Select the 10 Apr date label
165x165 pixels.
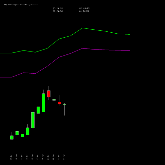[x=16, y=157]
